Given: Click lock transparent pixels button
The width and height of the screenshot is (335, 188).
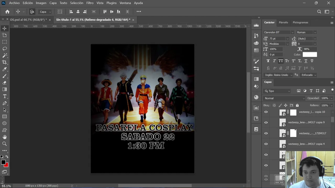Looking at the screenshot, I should (x=274, y=105).
